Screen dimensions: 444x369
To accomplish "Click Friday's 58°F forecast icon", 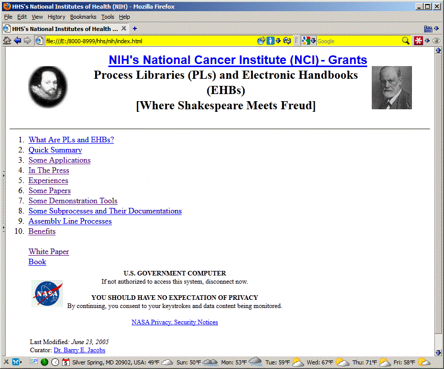I will (424, 362).
